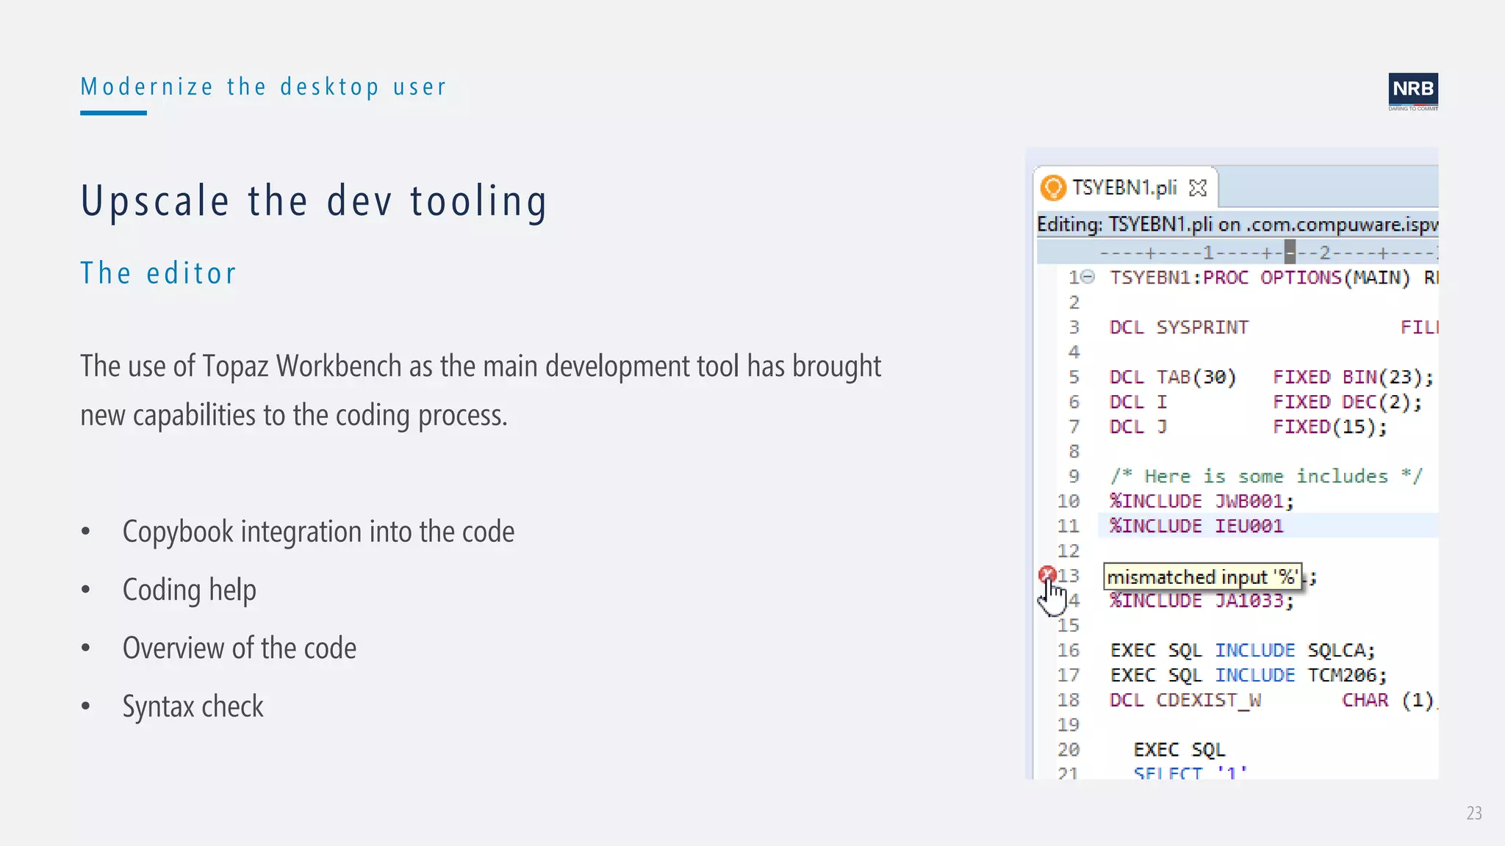Click the 'Modernize the desktop user' heading
Viewport: 1505px width, 846px height.
(x=263, y=87)
